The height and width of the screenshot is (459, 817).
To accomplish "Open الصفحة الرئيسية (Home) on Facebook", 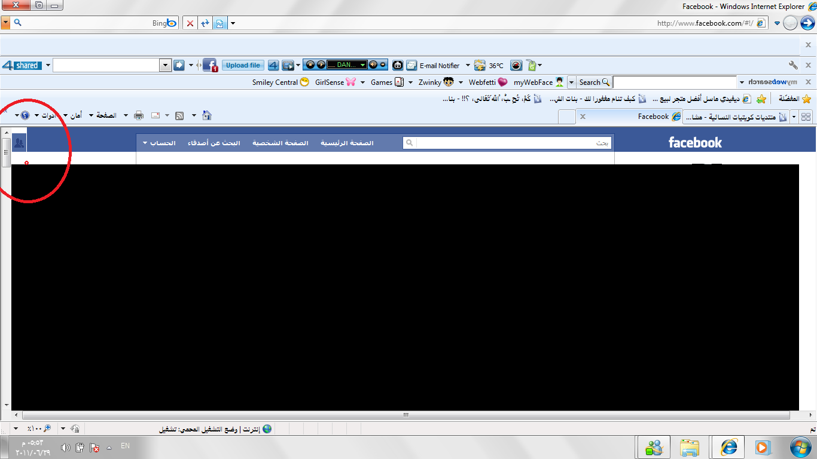I will pos(347,143).
